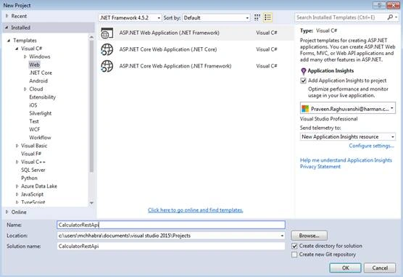The width and height of the screenshot is (403, 277).
Task: Focus the Solution name input field
Action: 171,246
